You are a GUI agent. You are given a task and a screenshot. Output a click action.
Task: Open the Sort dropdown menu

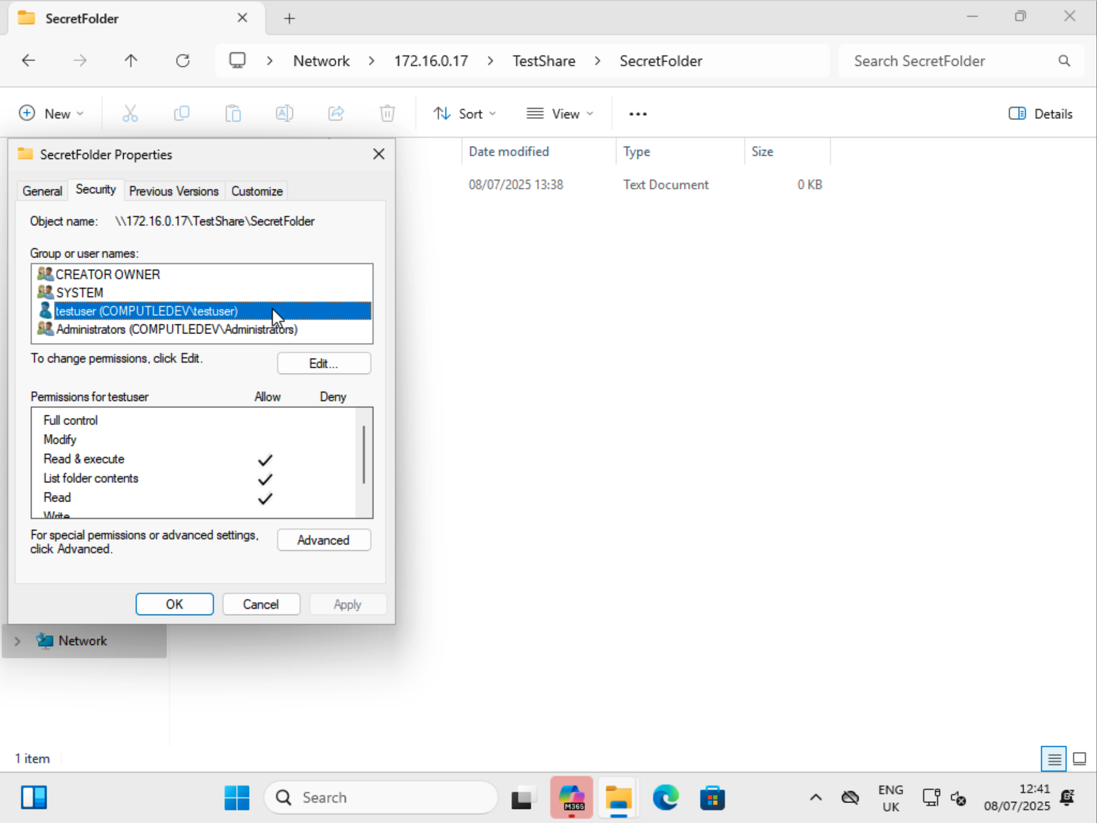click(464, 114)
